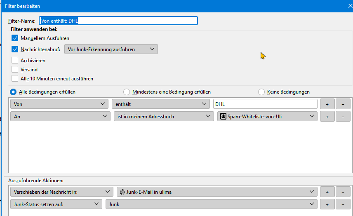Screen dimensions: 353x216
Task: Uncheck Manuellem Ausführen checkbox
Action: (x=15, y=38)
